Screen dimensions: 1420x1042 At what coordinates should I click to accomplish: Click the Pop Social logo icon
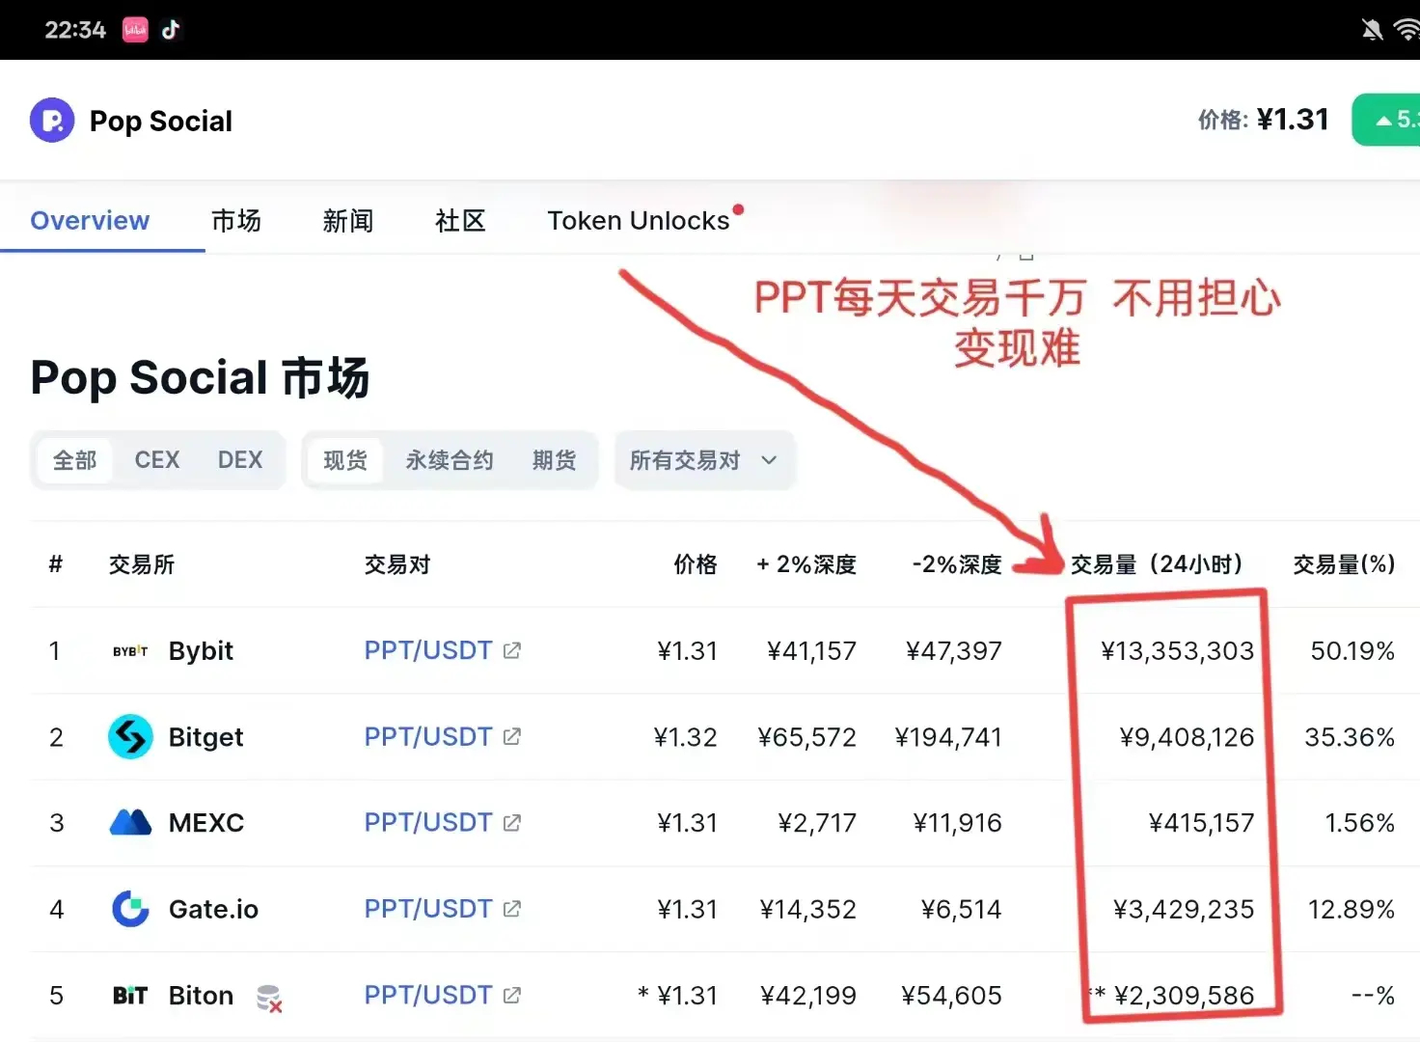pos(52,121)
